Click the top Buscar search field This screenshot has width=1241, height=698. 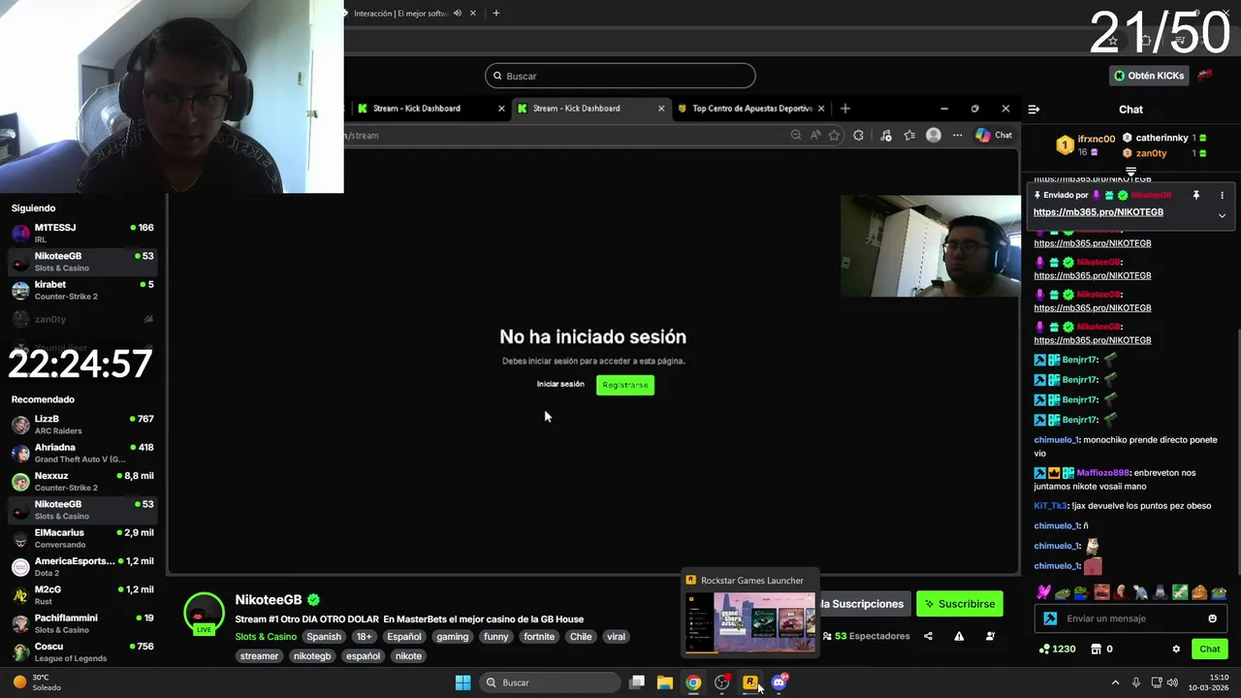(620, 76)
